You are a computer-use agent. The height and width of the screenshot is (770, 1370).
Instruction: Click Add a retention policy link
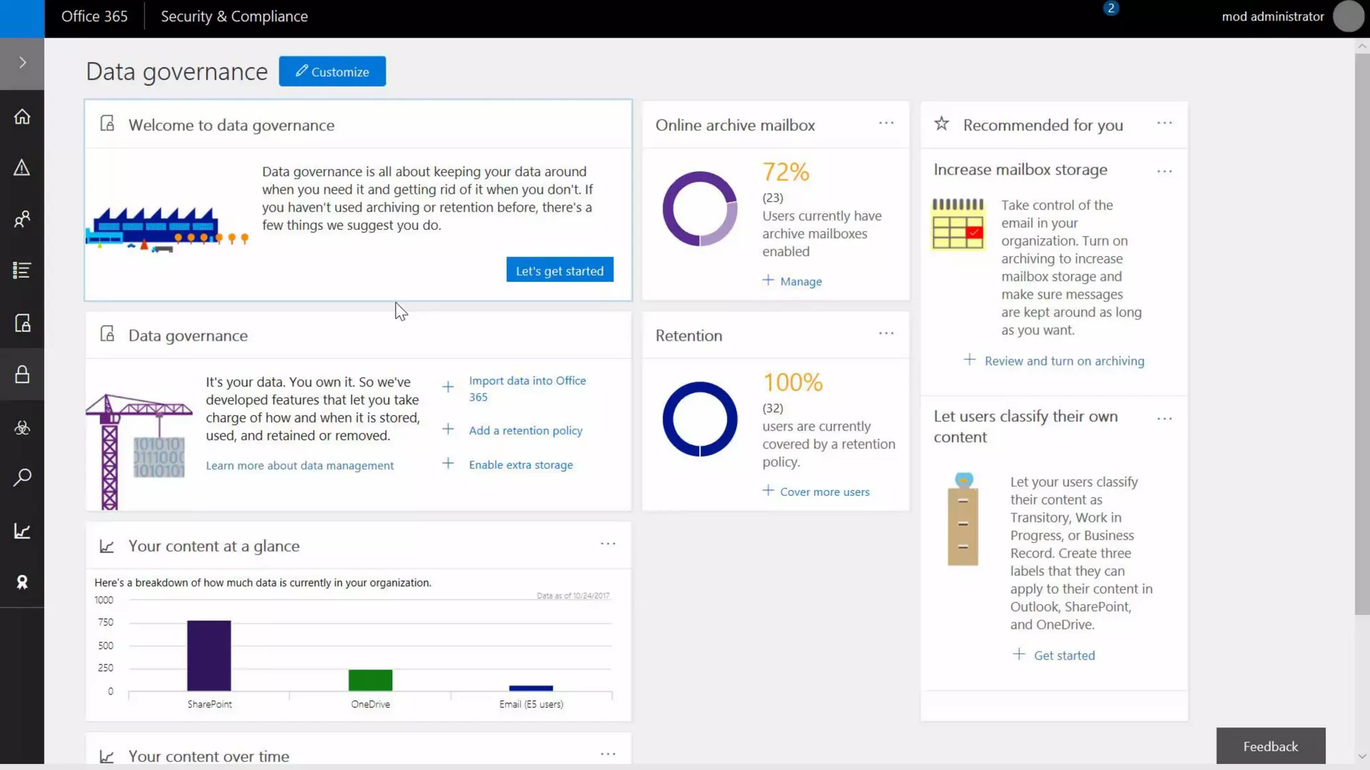point(526,430)
